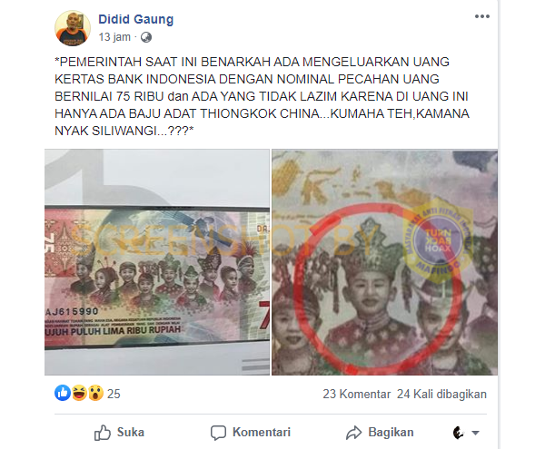This screenshot has width=545, height=449.
Task: Click the Suka button label
Action: 130,433
